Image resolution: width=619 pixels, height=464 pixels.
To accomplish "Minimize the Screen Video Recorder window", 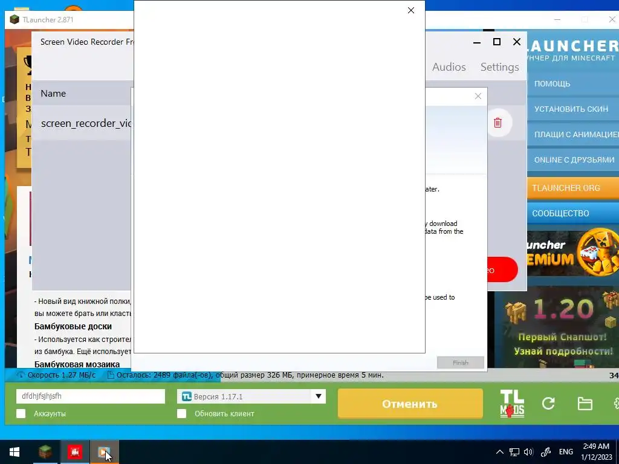I will pyautogui.click(x=477, y=42).
